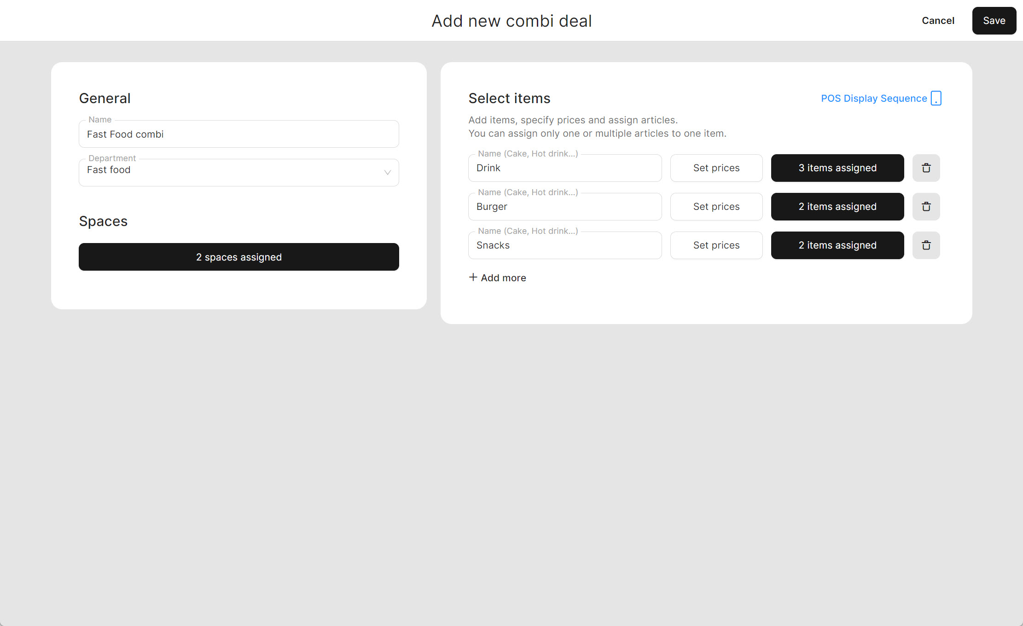Viewport: 1023px width, 626px height.
Task: Open Burger's 2 items assigned button
Action: coord(837,207)
